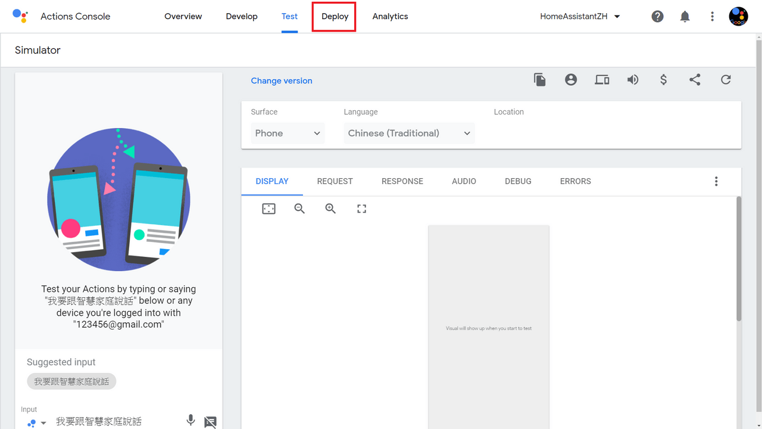Click the zoom out magnifier
Screen dimensions: 762x429
click(x=299, y=209)
